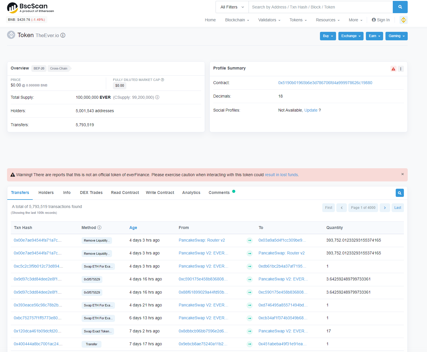Open the Read Contract tab
Viewport: 427px width, 352px height.
click(125, 193)
